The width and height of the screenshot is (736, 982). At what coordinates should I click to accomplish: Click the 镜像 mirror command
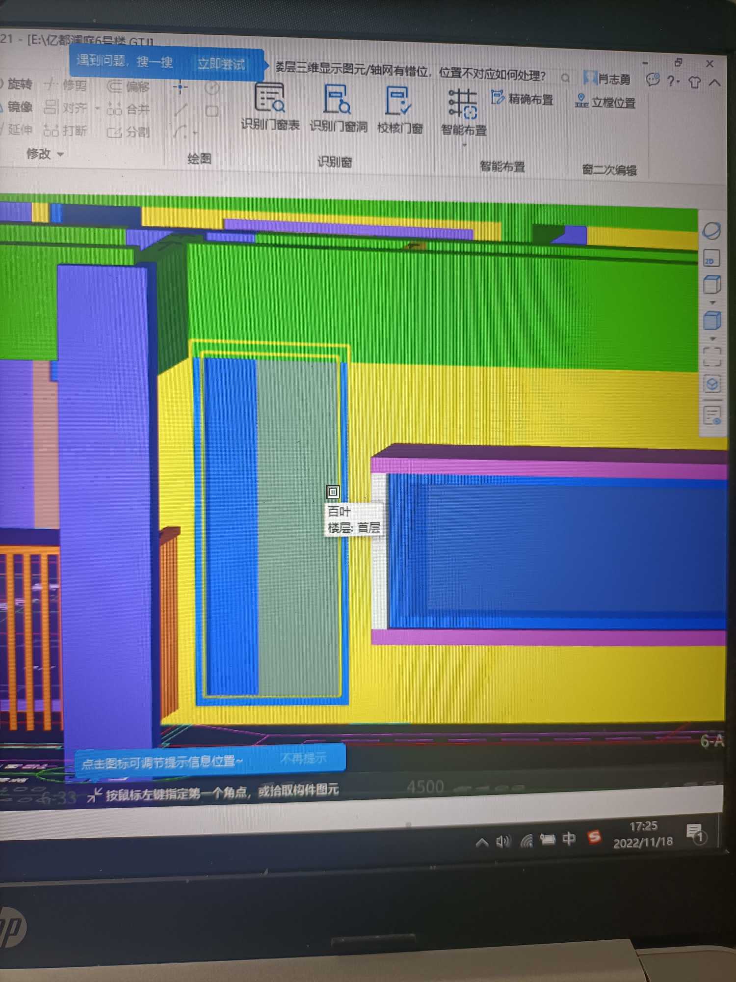17,107
